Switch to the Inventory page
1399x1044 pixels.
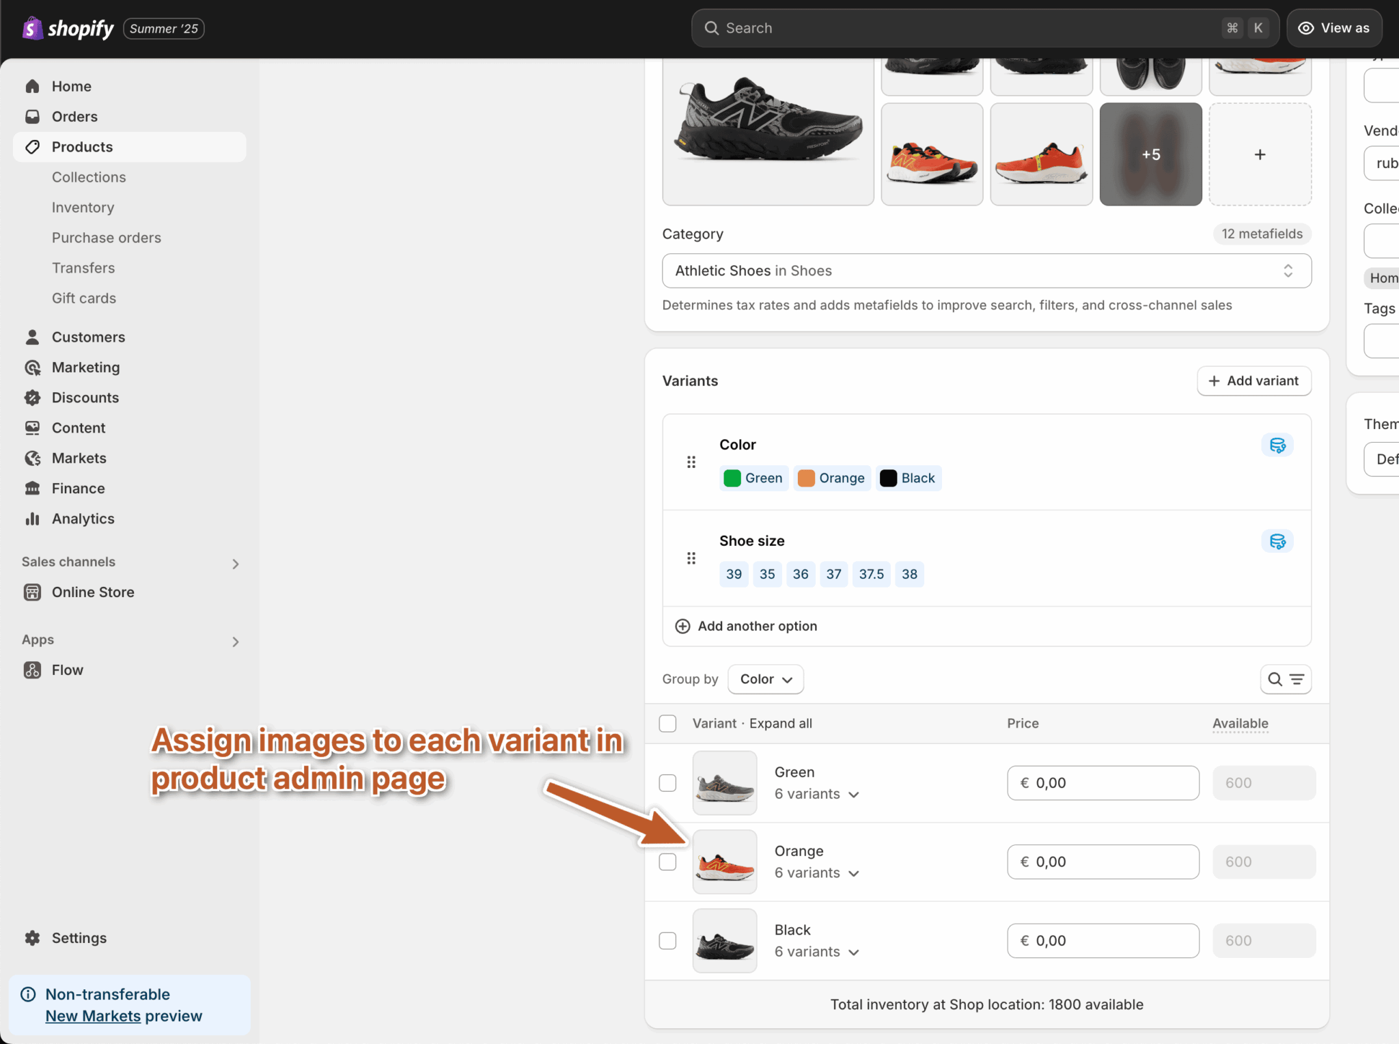(x=83, y=207)
